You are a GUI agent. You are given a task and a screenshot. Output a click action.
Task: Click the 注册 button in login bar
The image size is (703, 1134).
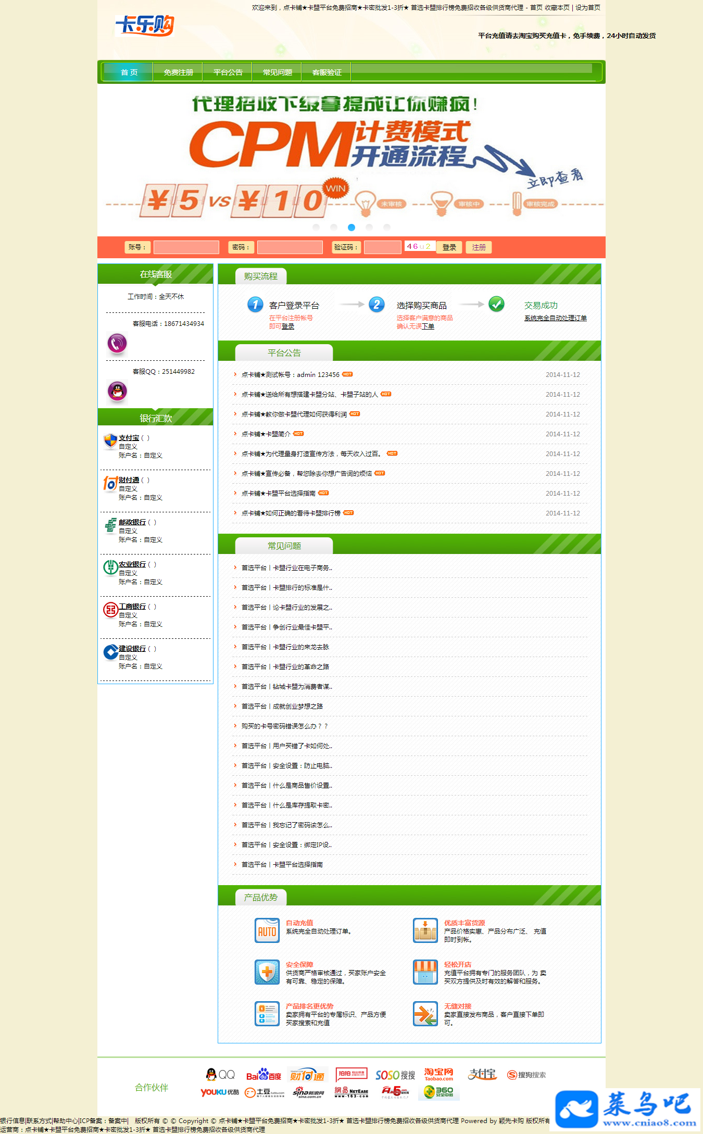click(x=479, y=247)
